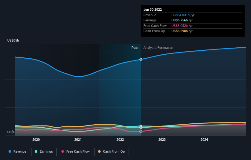Click the Past section label
The image size is (251, 160).
135,48
